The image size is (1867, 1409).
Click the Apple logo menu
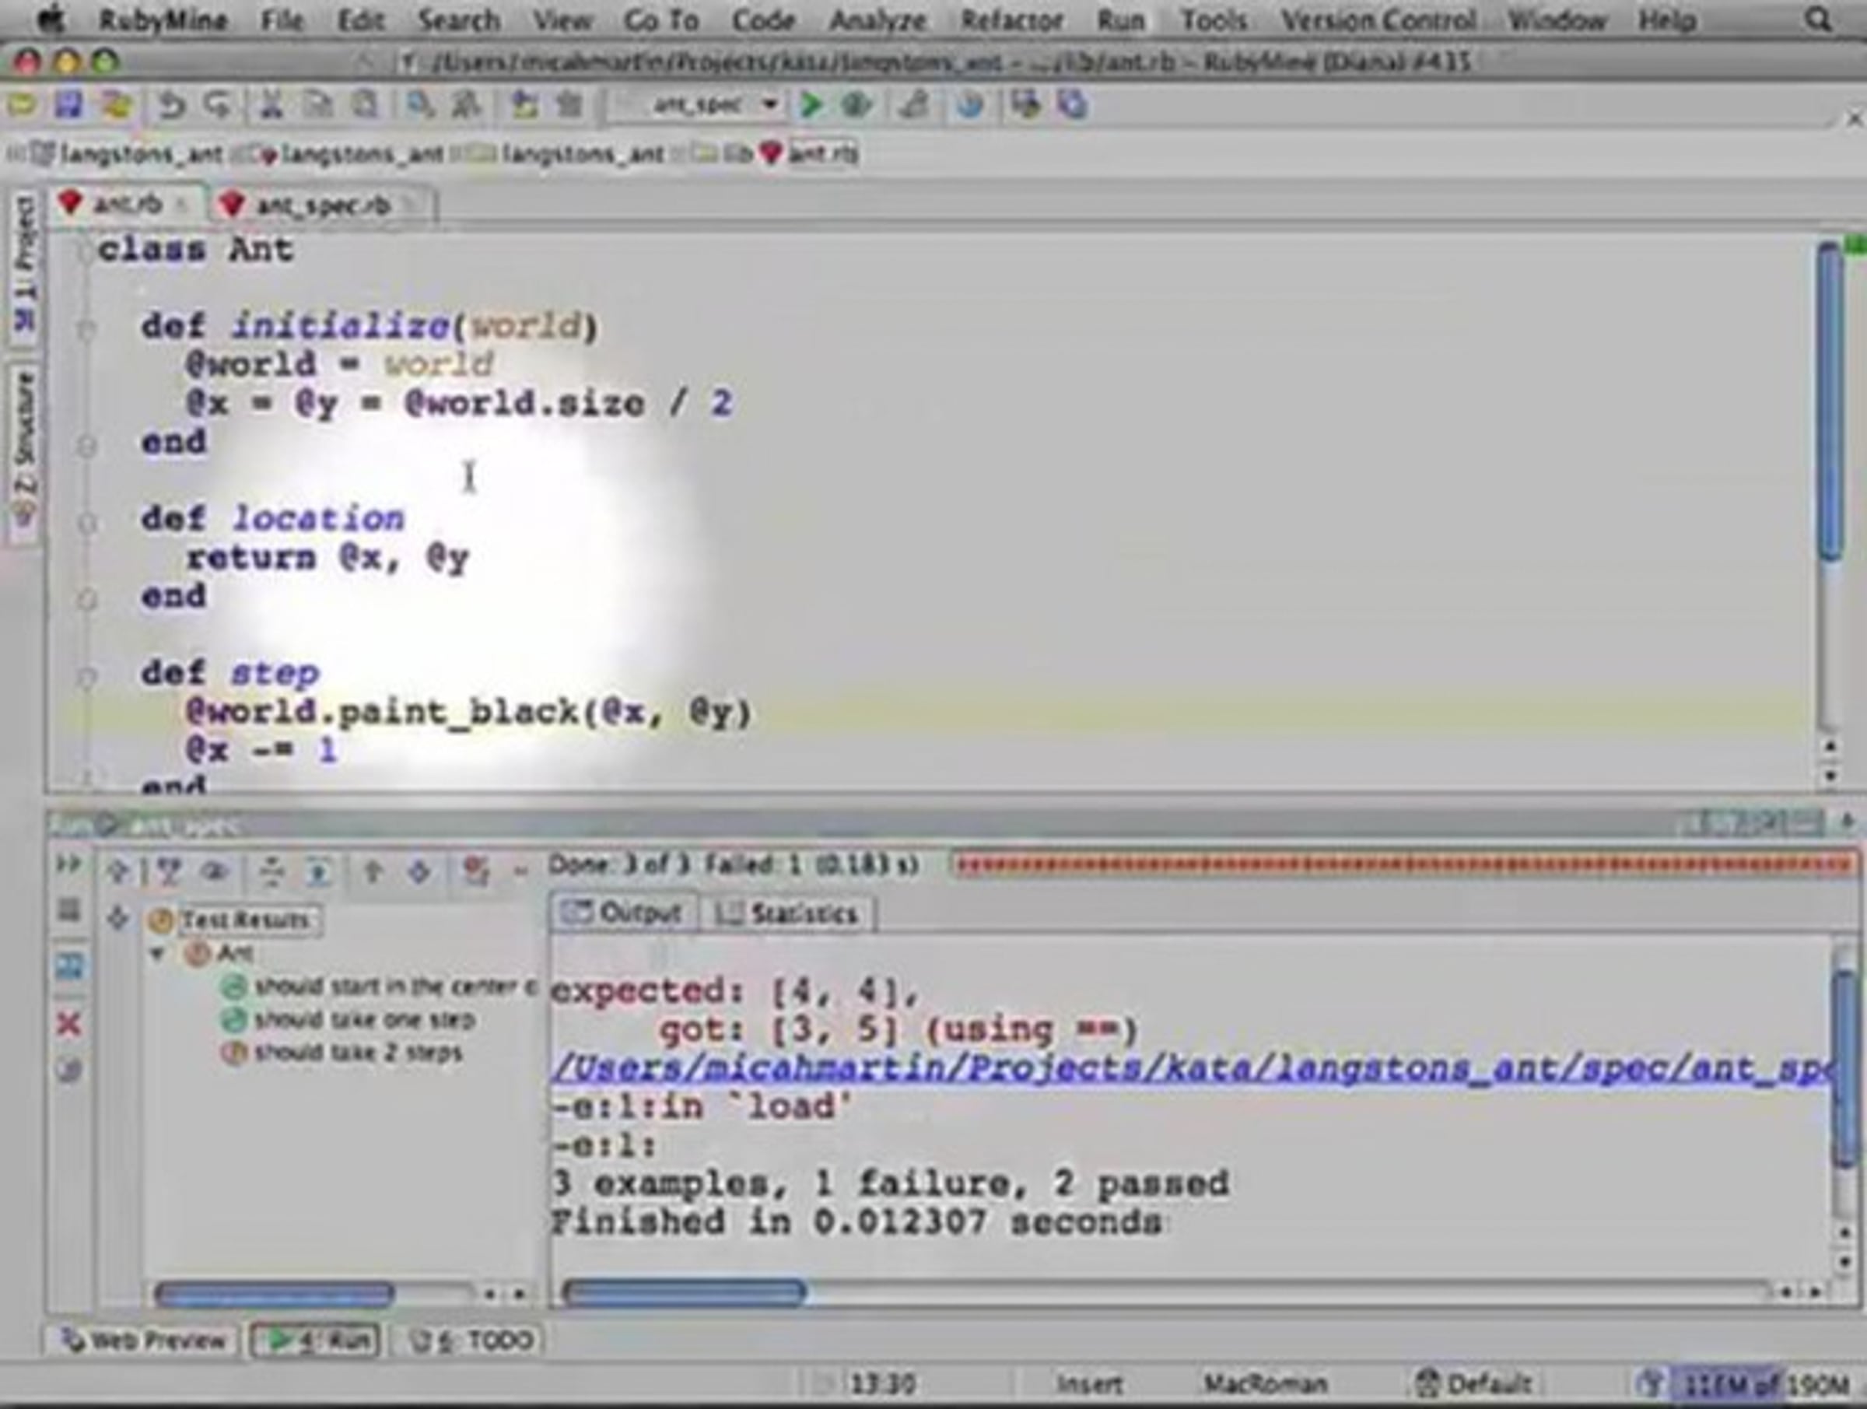[51, 19]
